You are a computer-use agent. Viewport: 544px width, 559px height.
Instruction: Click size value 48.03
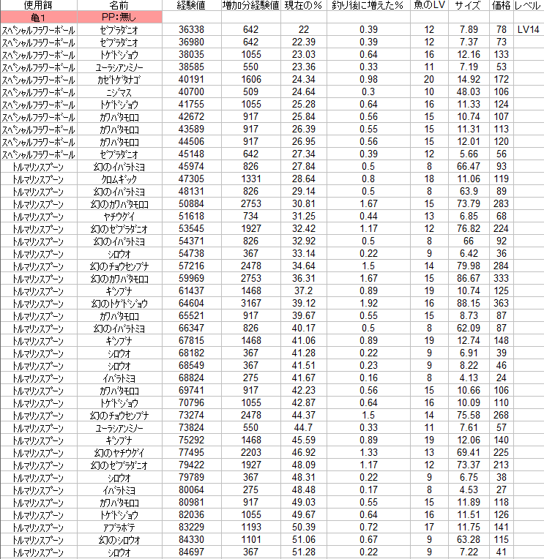(x=469, y=92)
